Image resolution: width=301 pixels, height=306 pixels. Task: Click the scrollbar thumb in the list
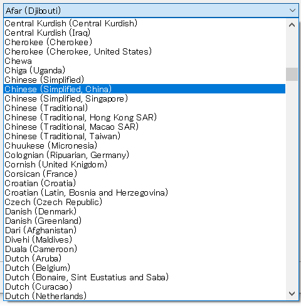pyautogui.click(x=292, y=74)
